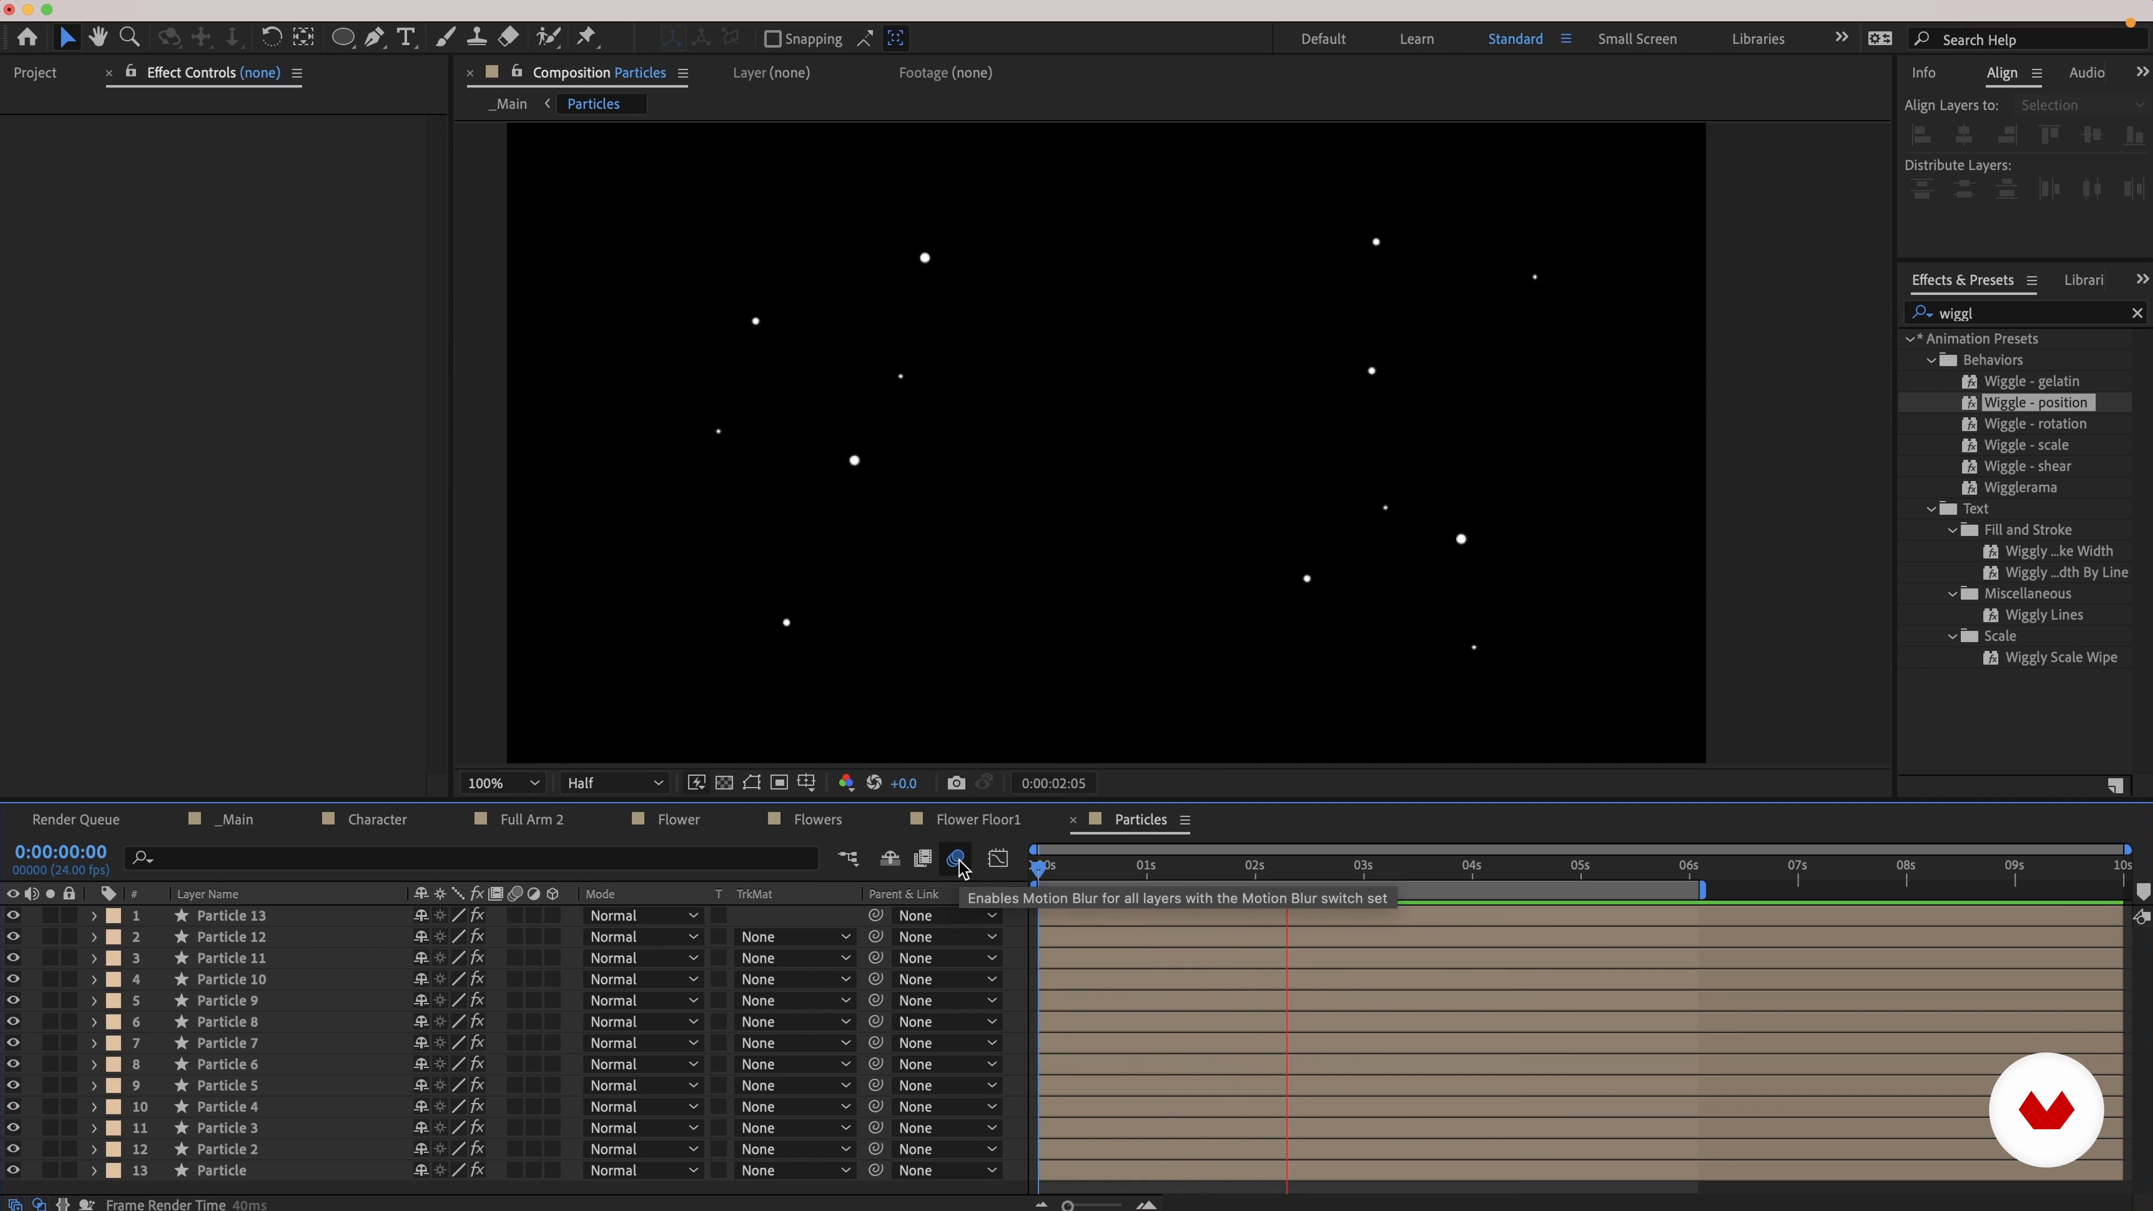This screenshot has height=1211, width=2153.
Task: Click the Frame Blending enable icon
Action: pos(923,858)
